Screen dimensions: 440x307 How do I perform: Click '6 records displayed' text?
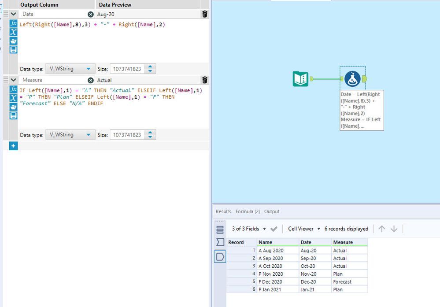pos(346,229)
